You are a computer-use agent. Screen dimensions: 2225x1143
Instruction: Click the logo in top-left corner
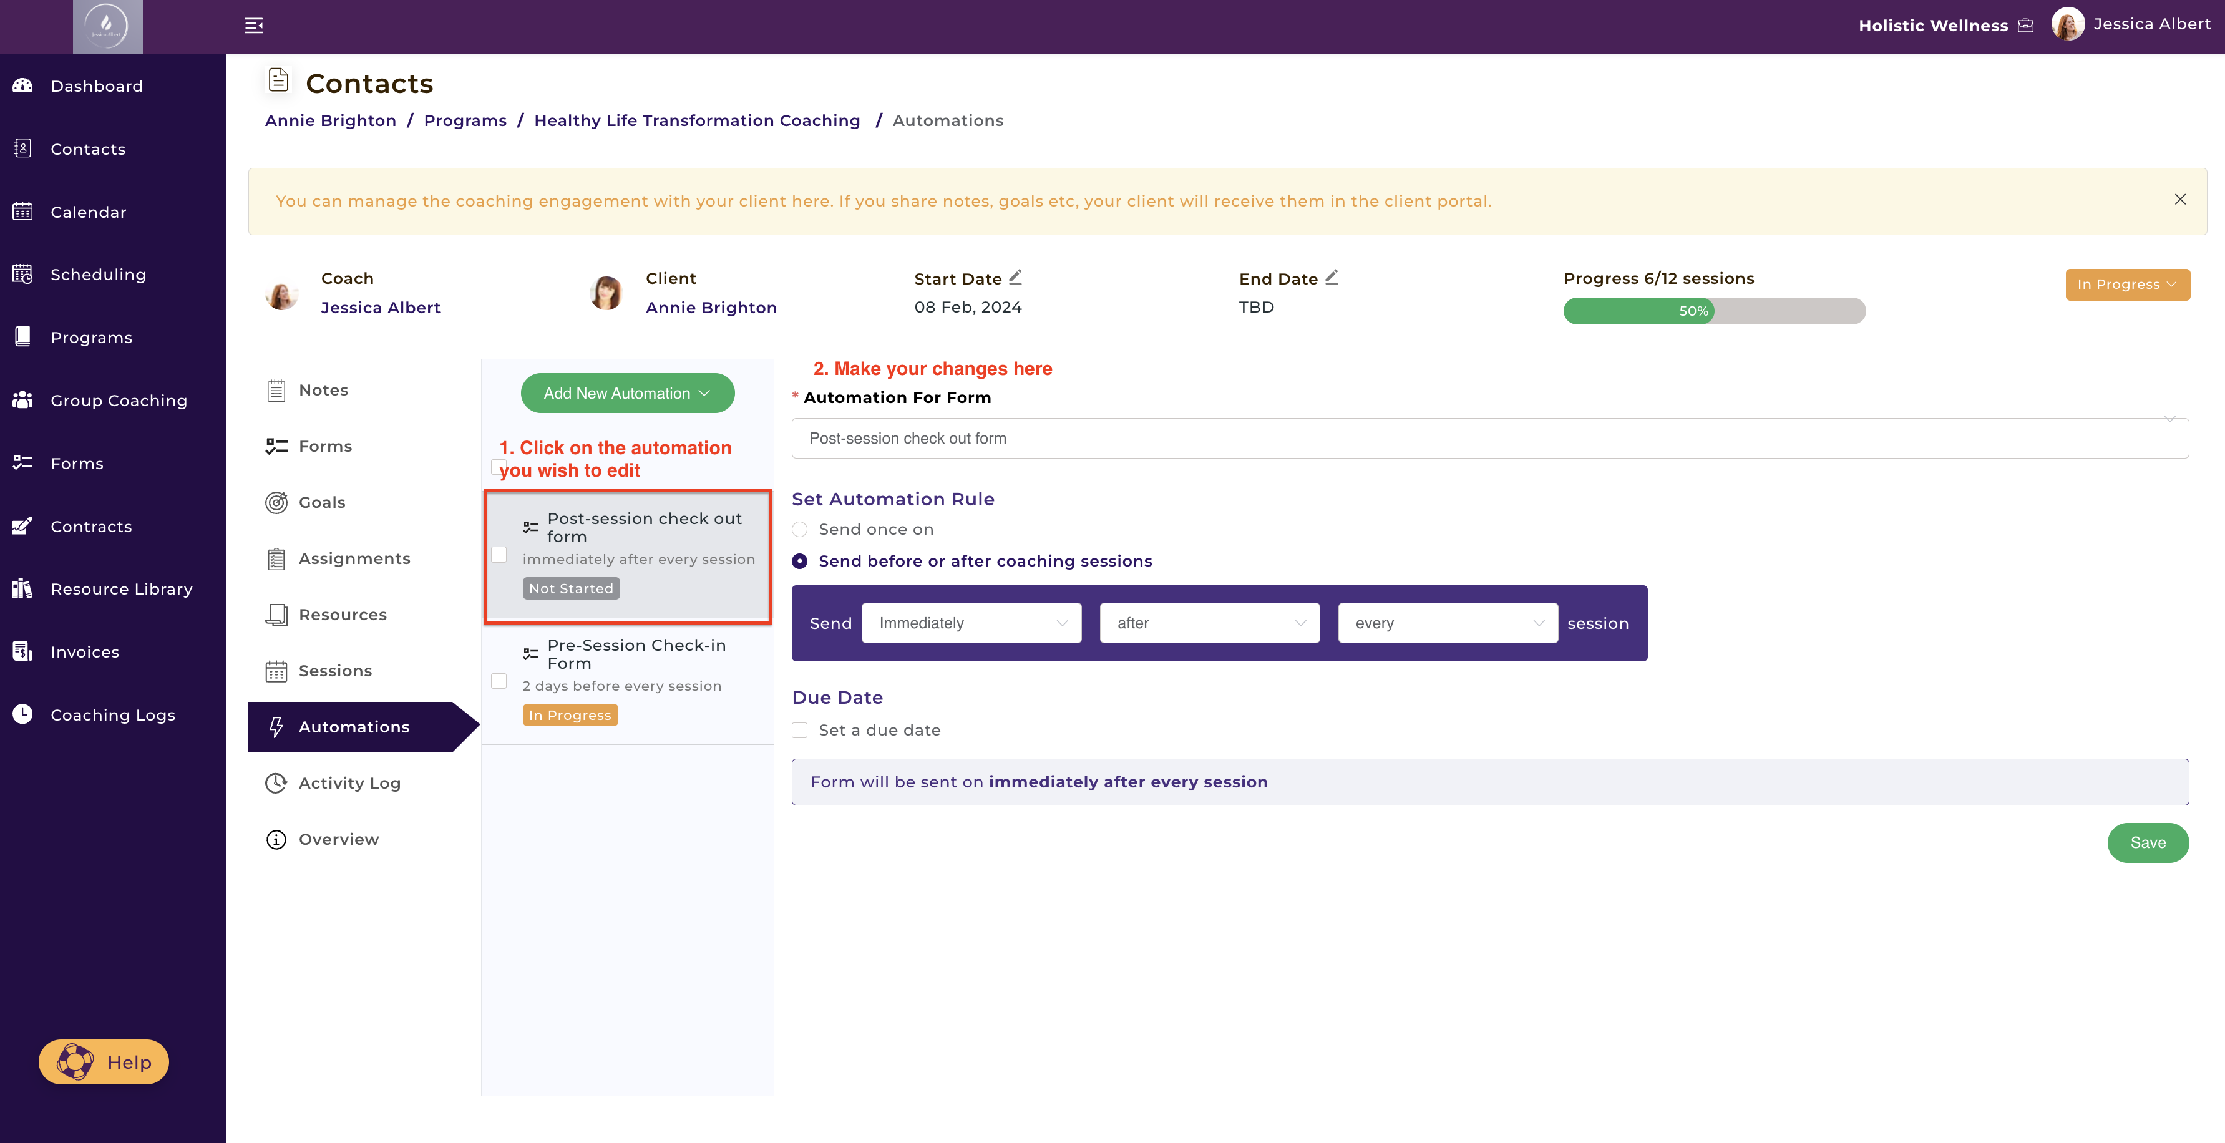tap(107, 27)
